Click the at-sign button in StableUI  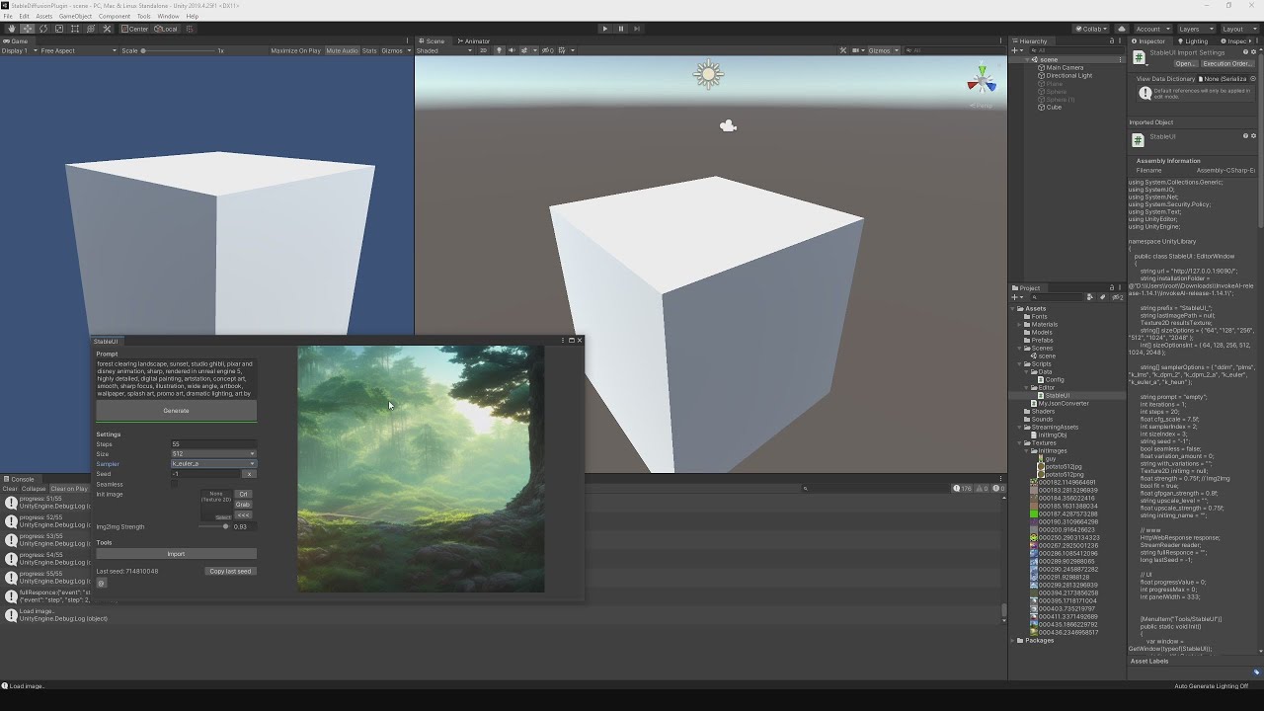[101, 583]
